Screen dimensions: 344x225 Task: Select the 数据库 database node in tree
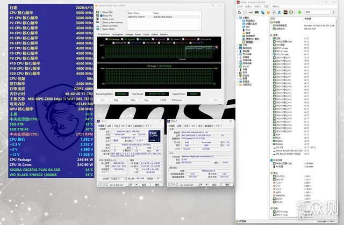pos(243,82)
